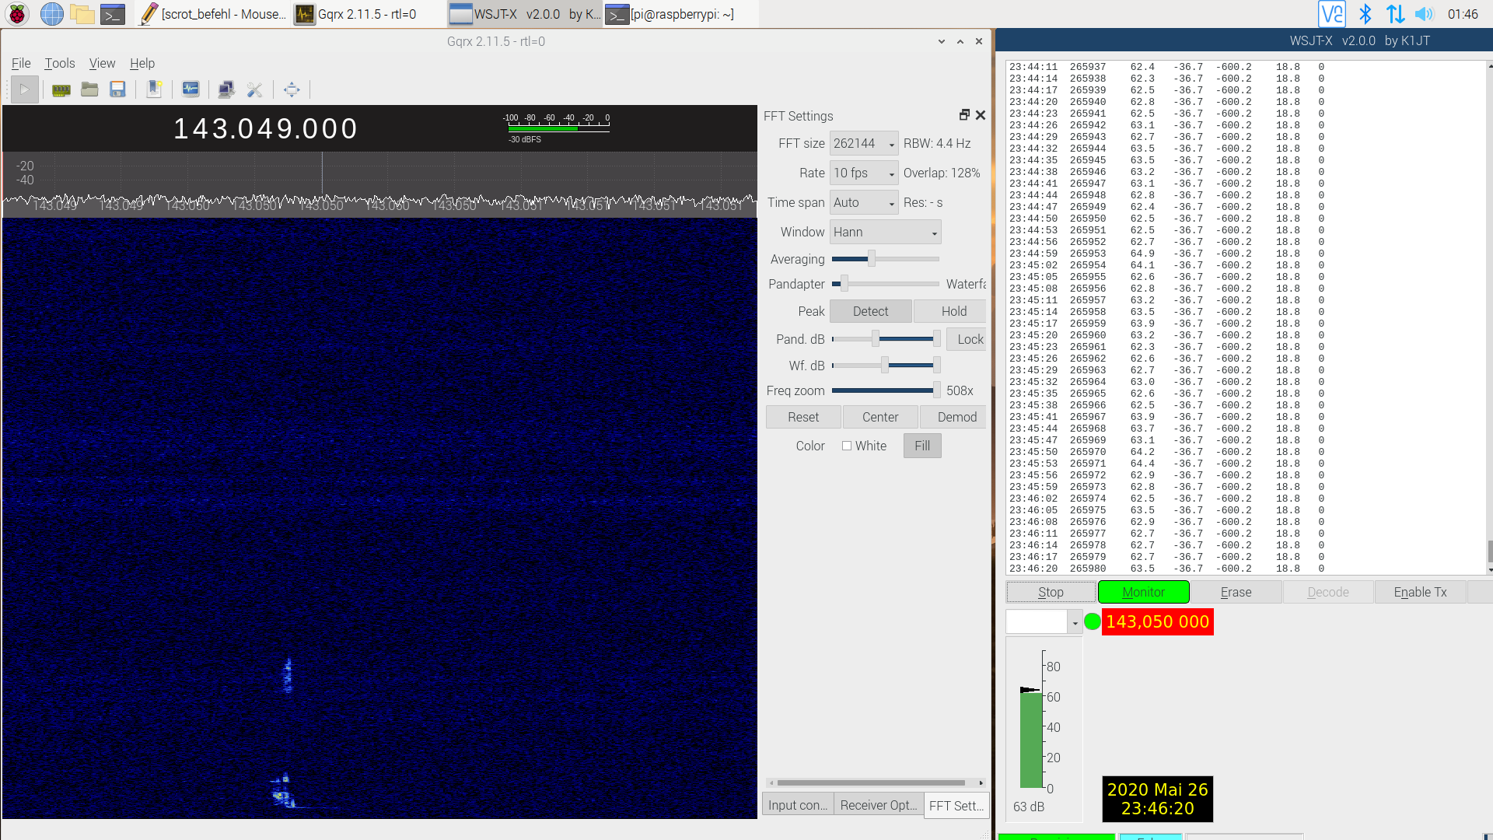Open the View menu in Gqrx
Image resolution: width=1493 pixels, height=840 pixels.
coord(102,63)
